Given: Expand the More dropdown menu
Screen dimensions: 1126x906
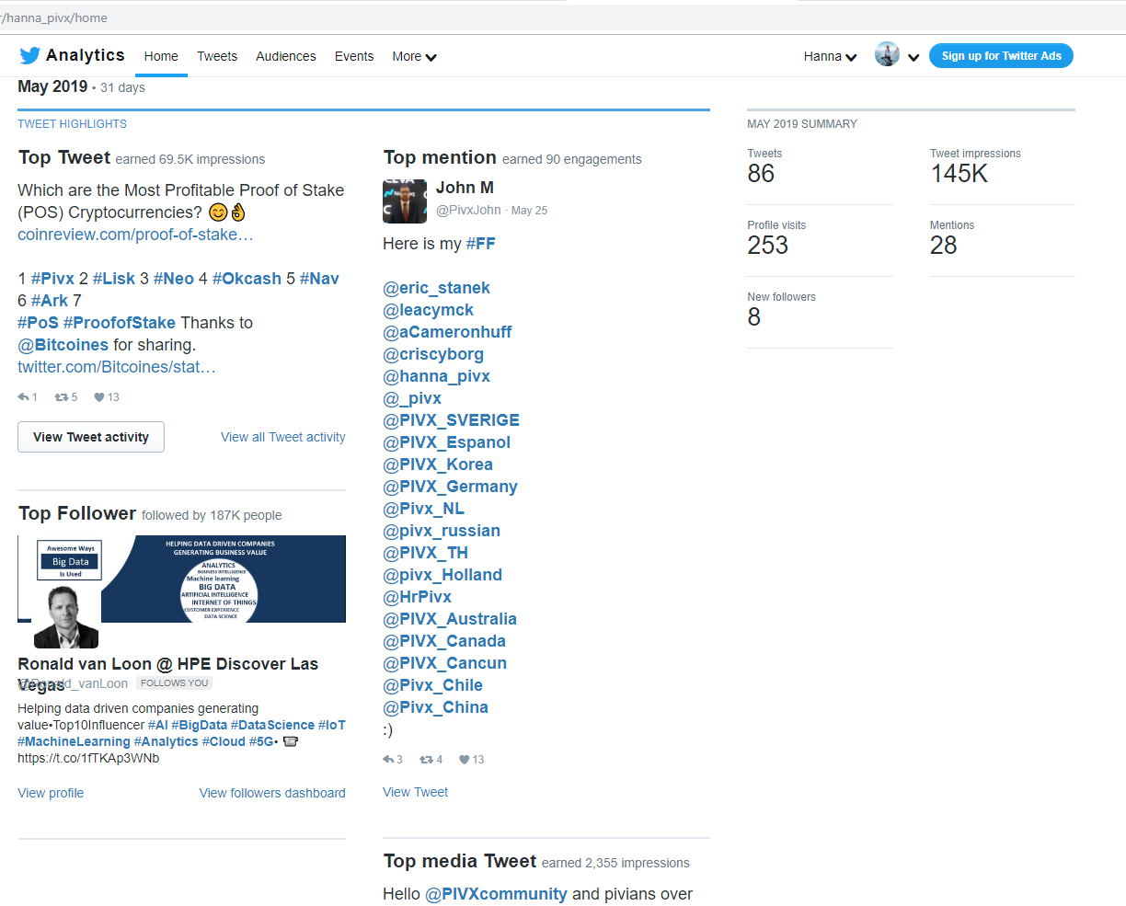Looking at the screenshot, I should tap(414, 56).
